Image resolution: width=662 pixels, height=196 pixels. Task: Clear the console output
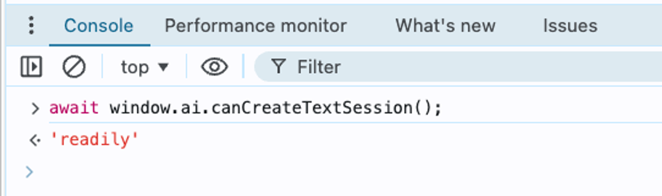point(74,67)
